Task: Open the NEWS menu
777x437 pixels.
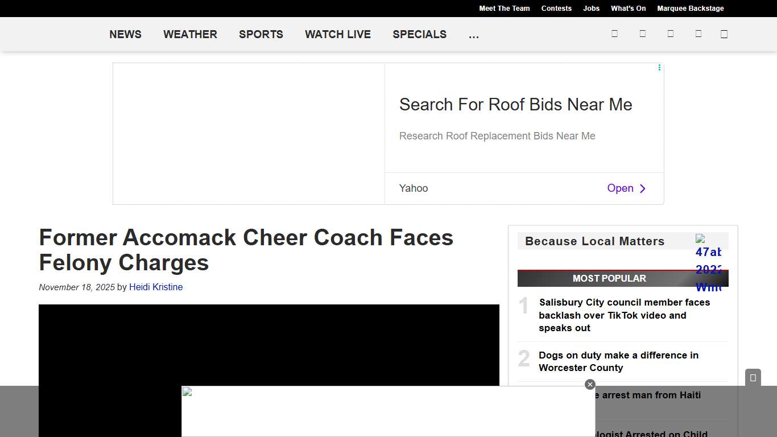Action: pos(125,34)
